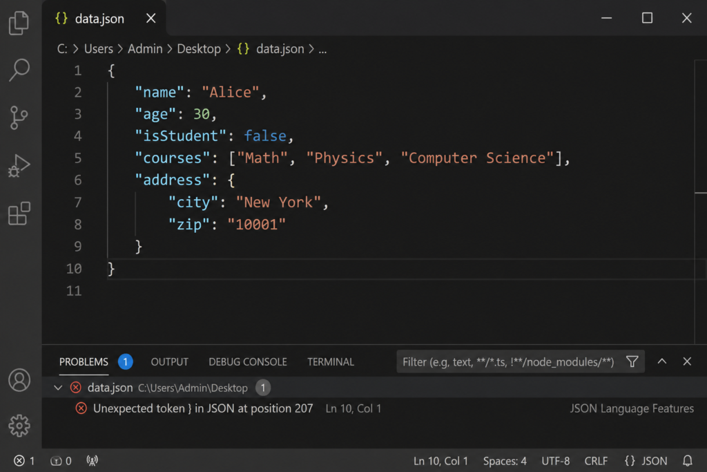The height and width of the screenshot is (472, 707).
Task: Click the false value on line 4
Action: (x=265, y=136)
